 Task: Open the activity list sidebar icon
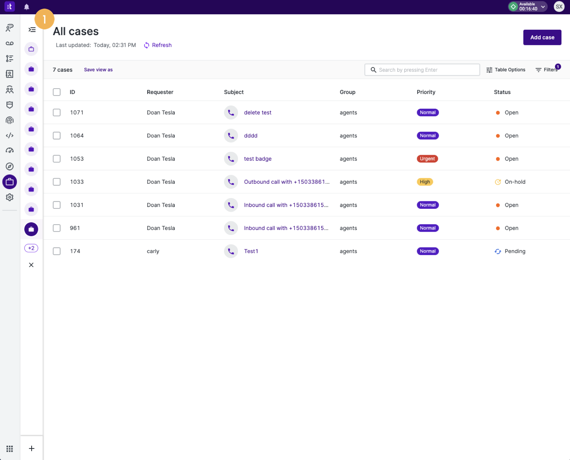[x=10, y=58]
